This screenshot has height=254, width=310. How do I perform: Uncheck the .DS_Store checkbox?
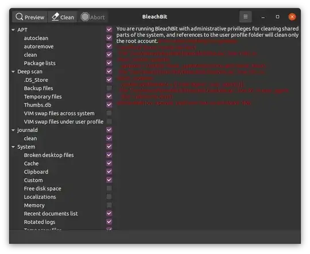tap(109, 79)
